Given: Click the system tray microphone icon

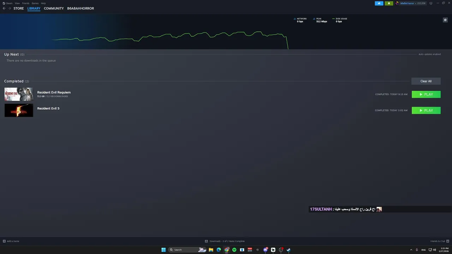Looking at the screenshot, I should [417, 250].
